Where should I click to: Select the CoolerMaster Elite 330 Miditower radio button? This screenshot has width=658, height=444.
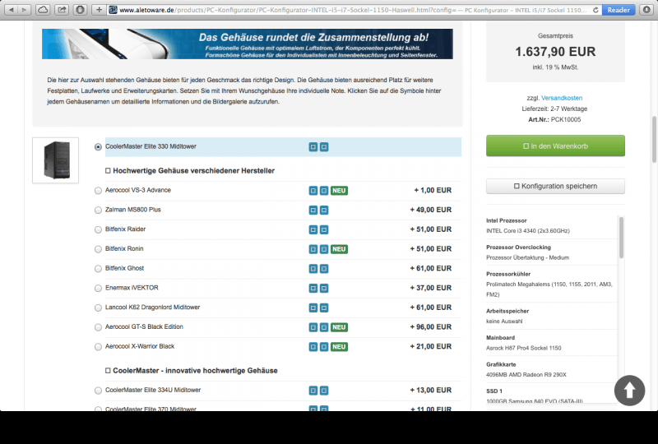click(98, 147)
